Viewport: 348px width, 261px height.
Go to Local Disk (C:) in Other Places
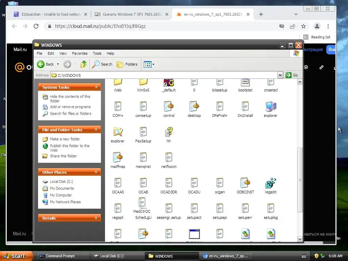tap(62, 181)
